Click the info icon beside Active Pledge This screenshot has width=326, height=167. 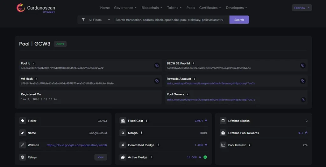[x=151, y=157]
